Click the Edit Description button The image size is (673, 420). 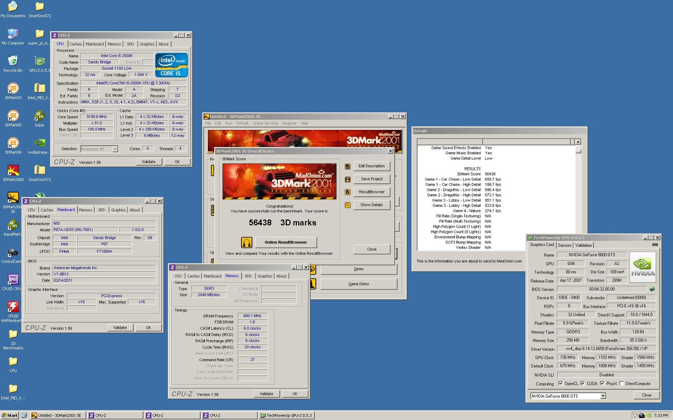click(371, 166)
